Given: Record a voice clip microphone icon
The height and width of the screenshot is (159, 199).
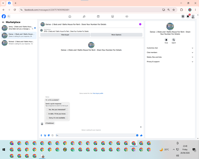Looking at the screenshot, I should [41, 135].
